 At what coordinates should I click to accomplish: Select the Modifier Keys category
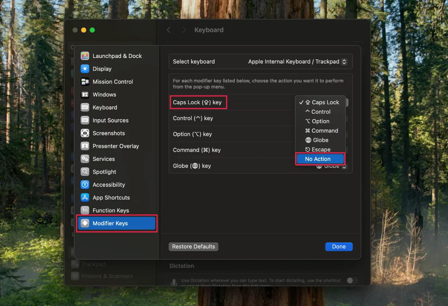click(x=117, y=223)
